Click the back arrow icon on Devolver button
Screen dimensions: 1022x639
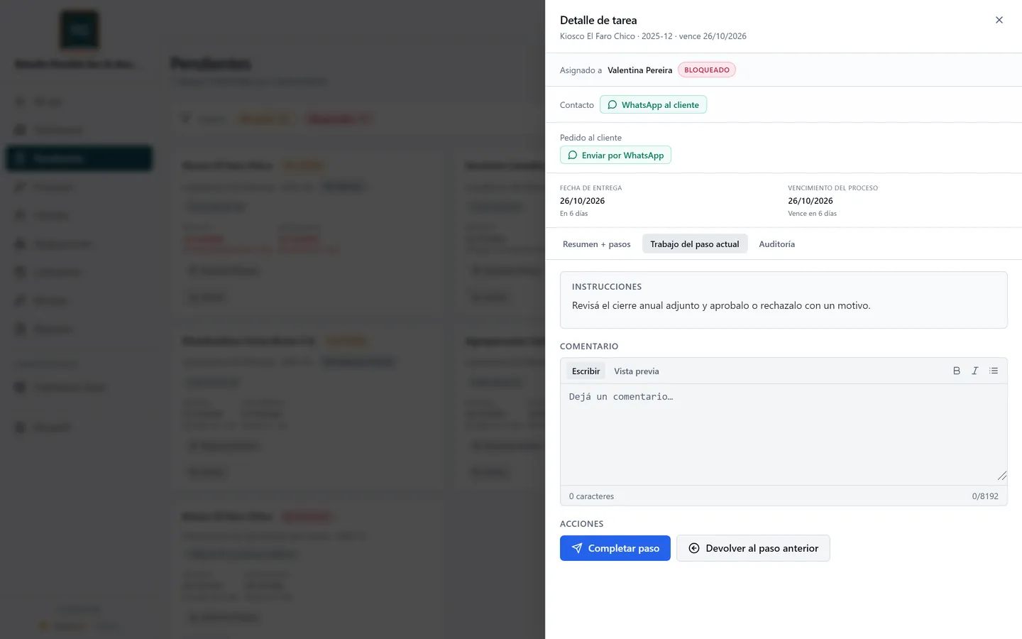[694, 548]
